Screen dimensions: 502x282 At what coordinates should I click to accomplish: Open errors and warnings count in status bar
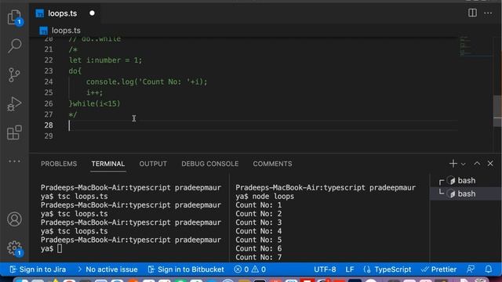point(250,269)
